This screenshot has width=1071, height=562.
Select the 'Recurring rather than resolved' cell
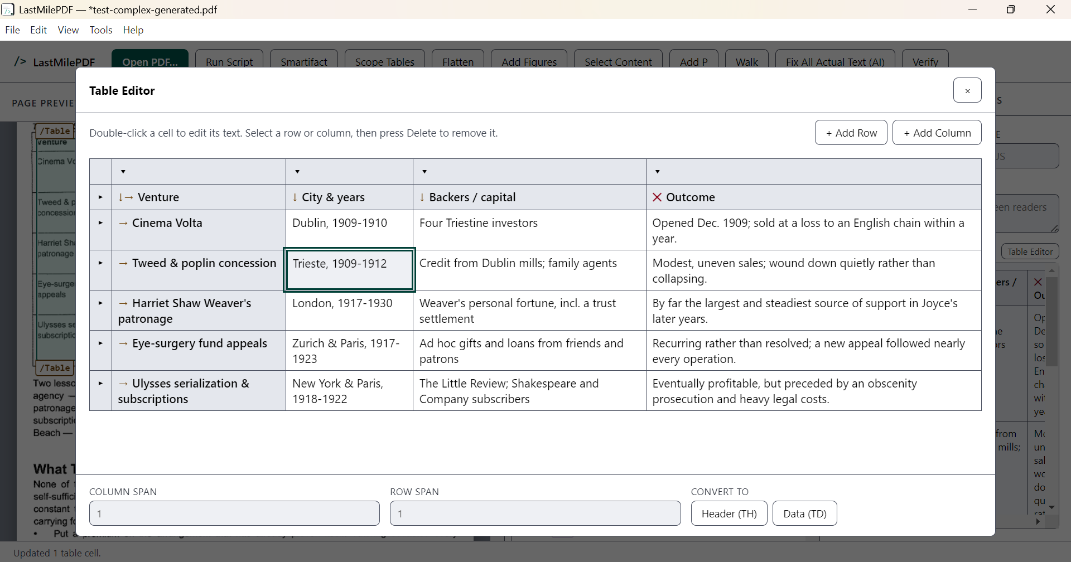click(x=813, y=350)
